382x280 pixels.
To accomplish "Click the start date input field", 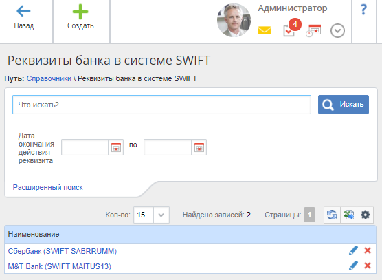I will click(x=85, y=147).
